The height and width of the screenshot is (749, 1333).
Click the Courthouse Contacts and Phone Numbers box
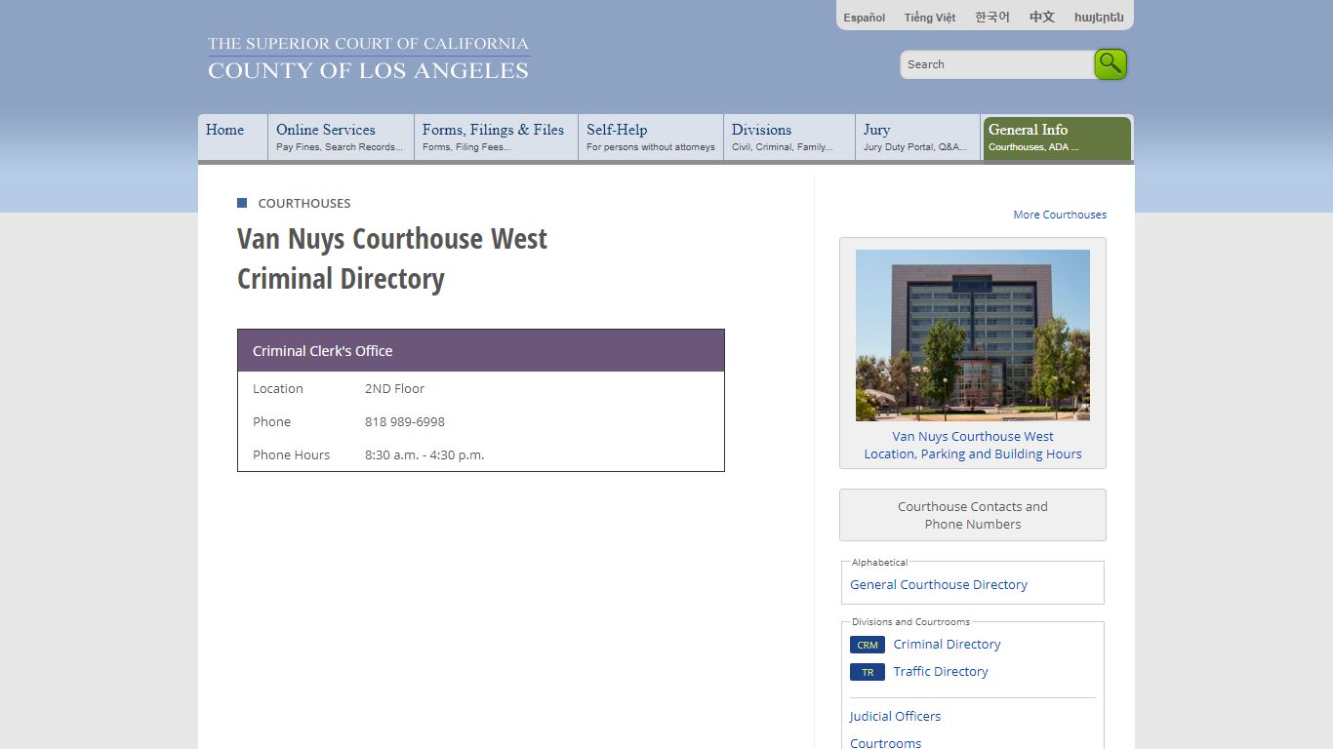[973, 515]
